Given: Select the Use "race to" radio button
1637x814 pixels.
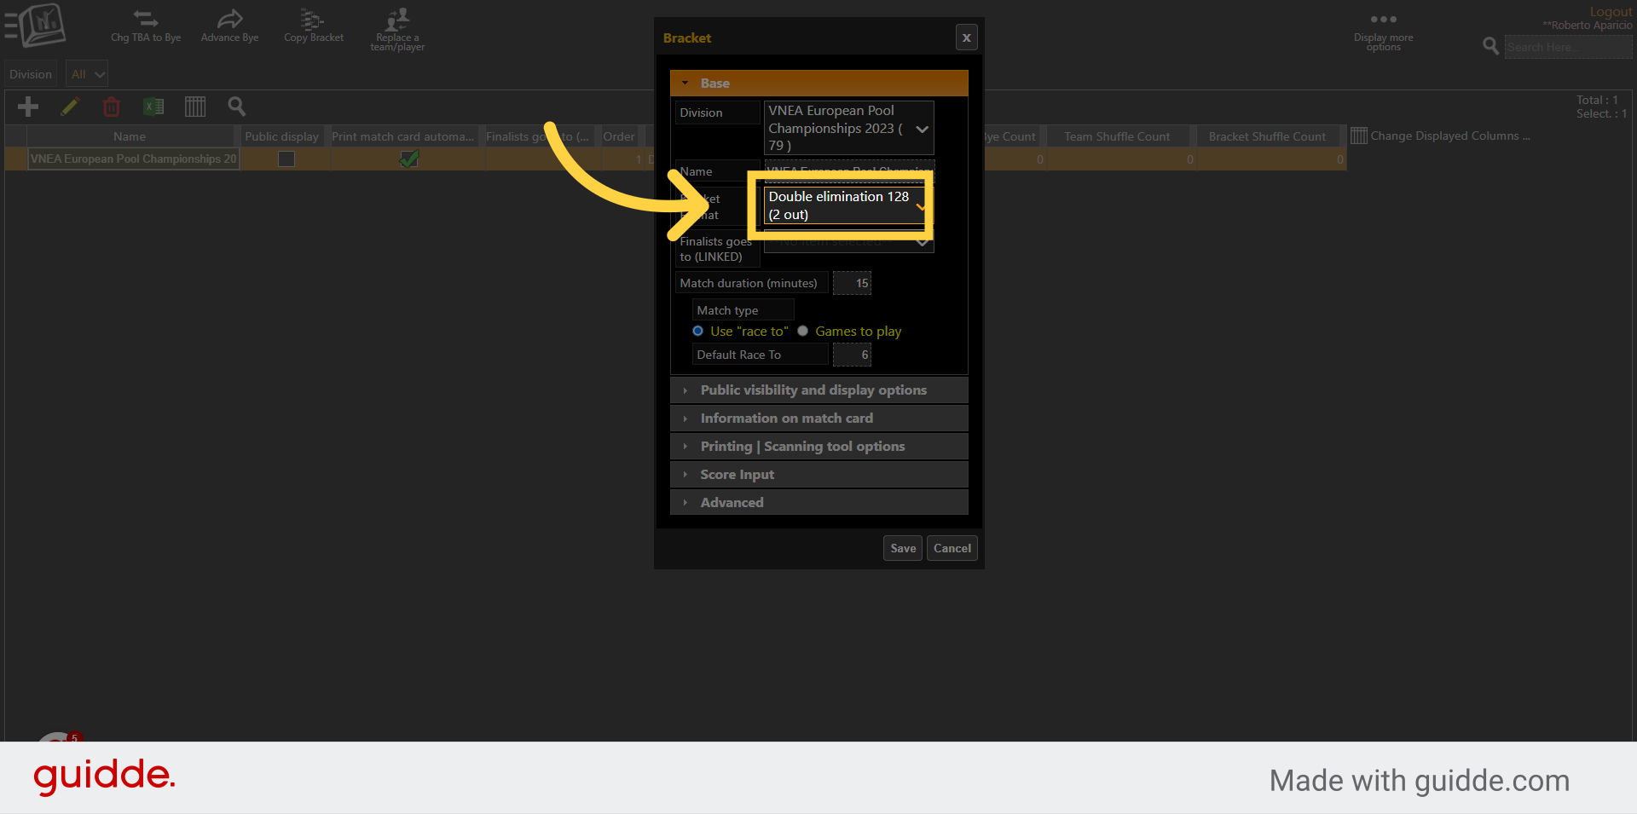Looking at the screenshot, I should click(698, 331).
